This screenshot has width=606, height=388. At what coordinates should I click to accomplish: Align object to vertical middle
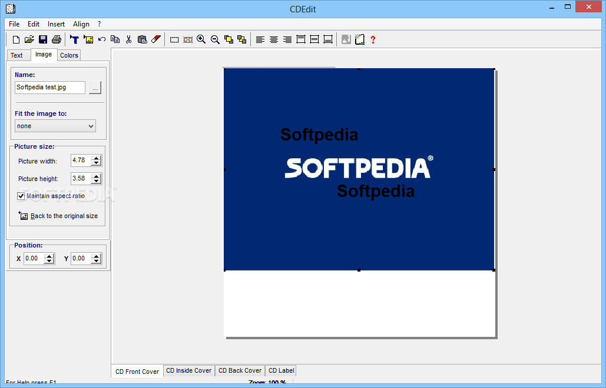pyautogui.click(x=314, y=39)
